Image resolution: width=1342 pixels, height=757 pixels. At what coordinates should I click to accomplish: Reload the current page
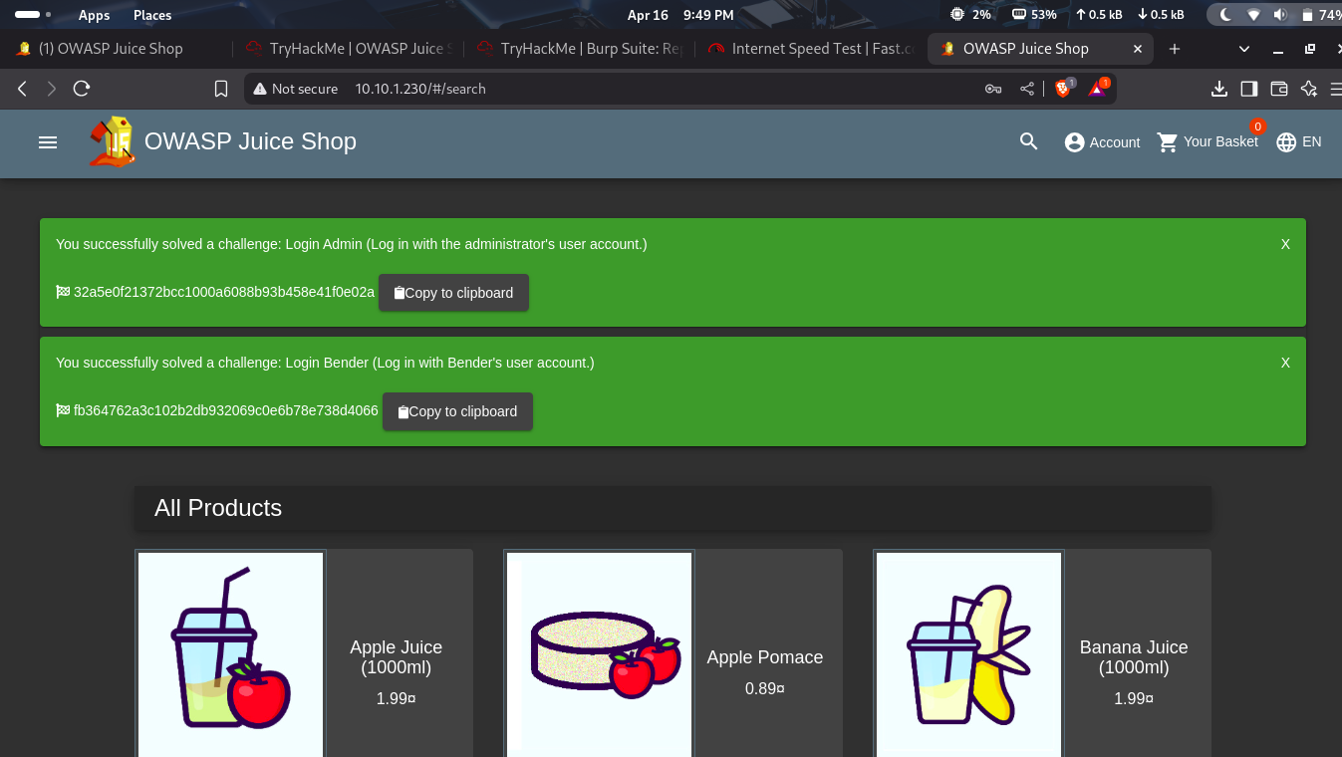click(82, 89)
